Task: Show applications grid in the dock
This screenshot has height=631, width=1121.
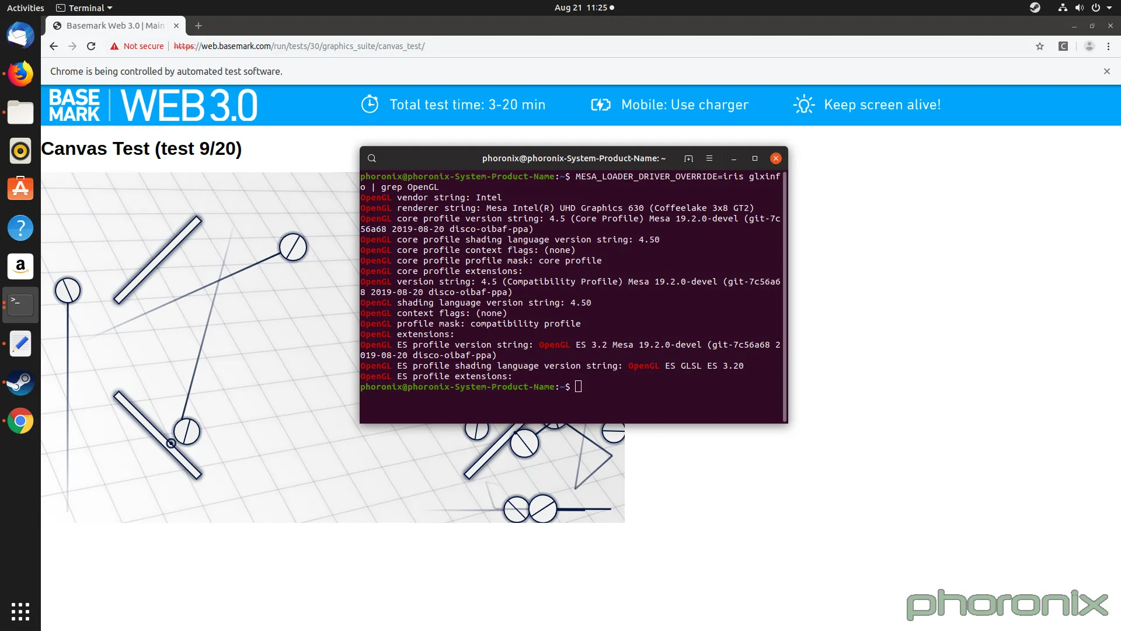Action: [x=20, y=611]
